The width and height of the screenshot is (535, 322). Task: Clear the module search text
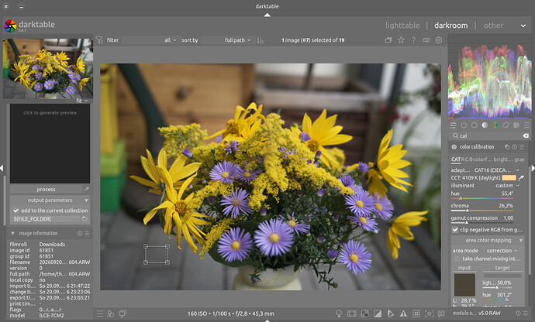[x=526, y=135]
